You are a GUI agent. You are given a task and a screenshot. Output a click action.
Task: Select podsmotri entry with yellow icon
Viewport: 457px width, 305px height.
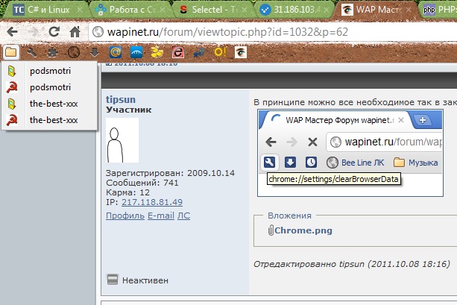pos(50,71)
